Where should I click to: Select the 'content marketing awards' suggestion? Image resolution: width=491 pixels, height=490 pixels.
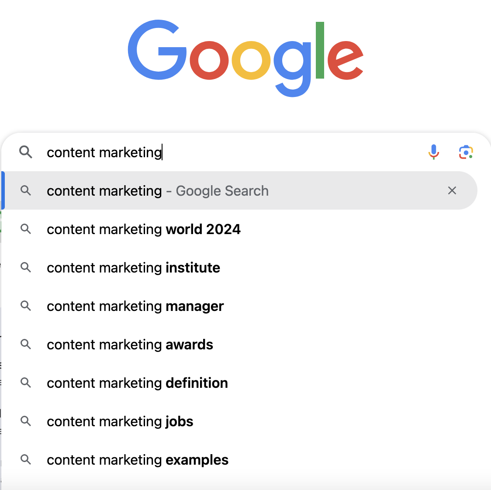point(129,344)
